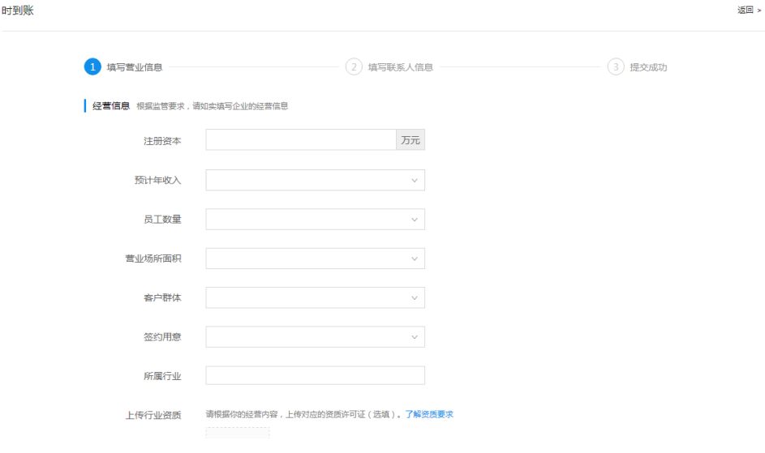
Task: Click the 万元 unit box
Action: [410, 140]
